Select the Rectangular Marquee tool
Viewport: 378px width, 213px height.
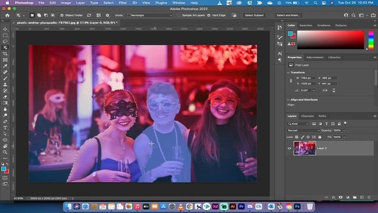(x=5, y=35)
